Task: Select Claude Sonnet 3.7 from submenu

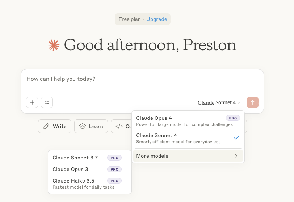Action: [x=75, y=158]
